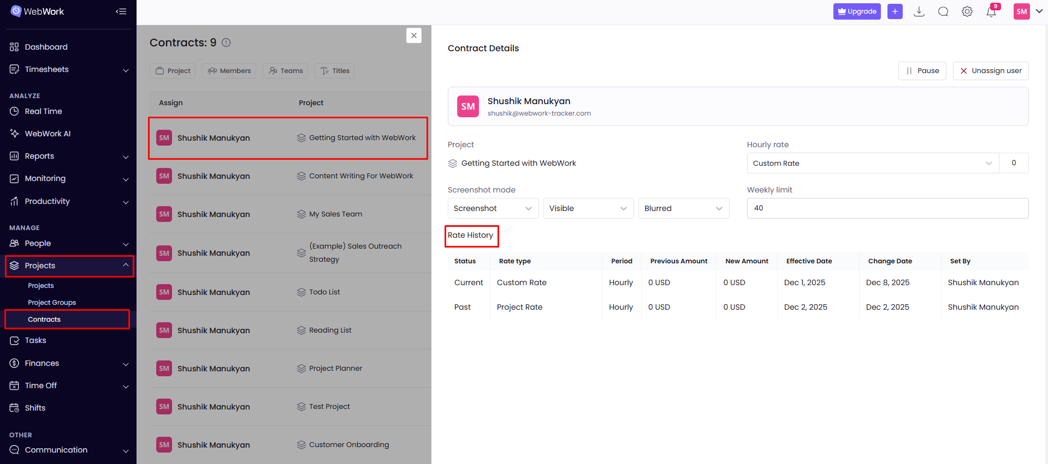Open settings via the gear icon
Screen dimensions: 1048x464
point(967,11)
